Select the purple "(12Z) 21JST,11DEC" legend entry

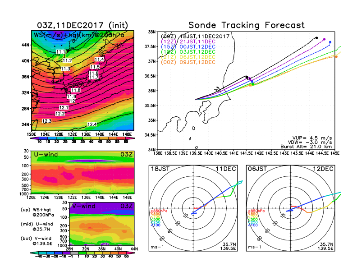point(188,41)
